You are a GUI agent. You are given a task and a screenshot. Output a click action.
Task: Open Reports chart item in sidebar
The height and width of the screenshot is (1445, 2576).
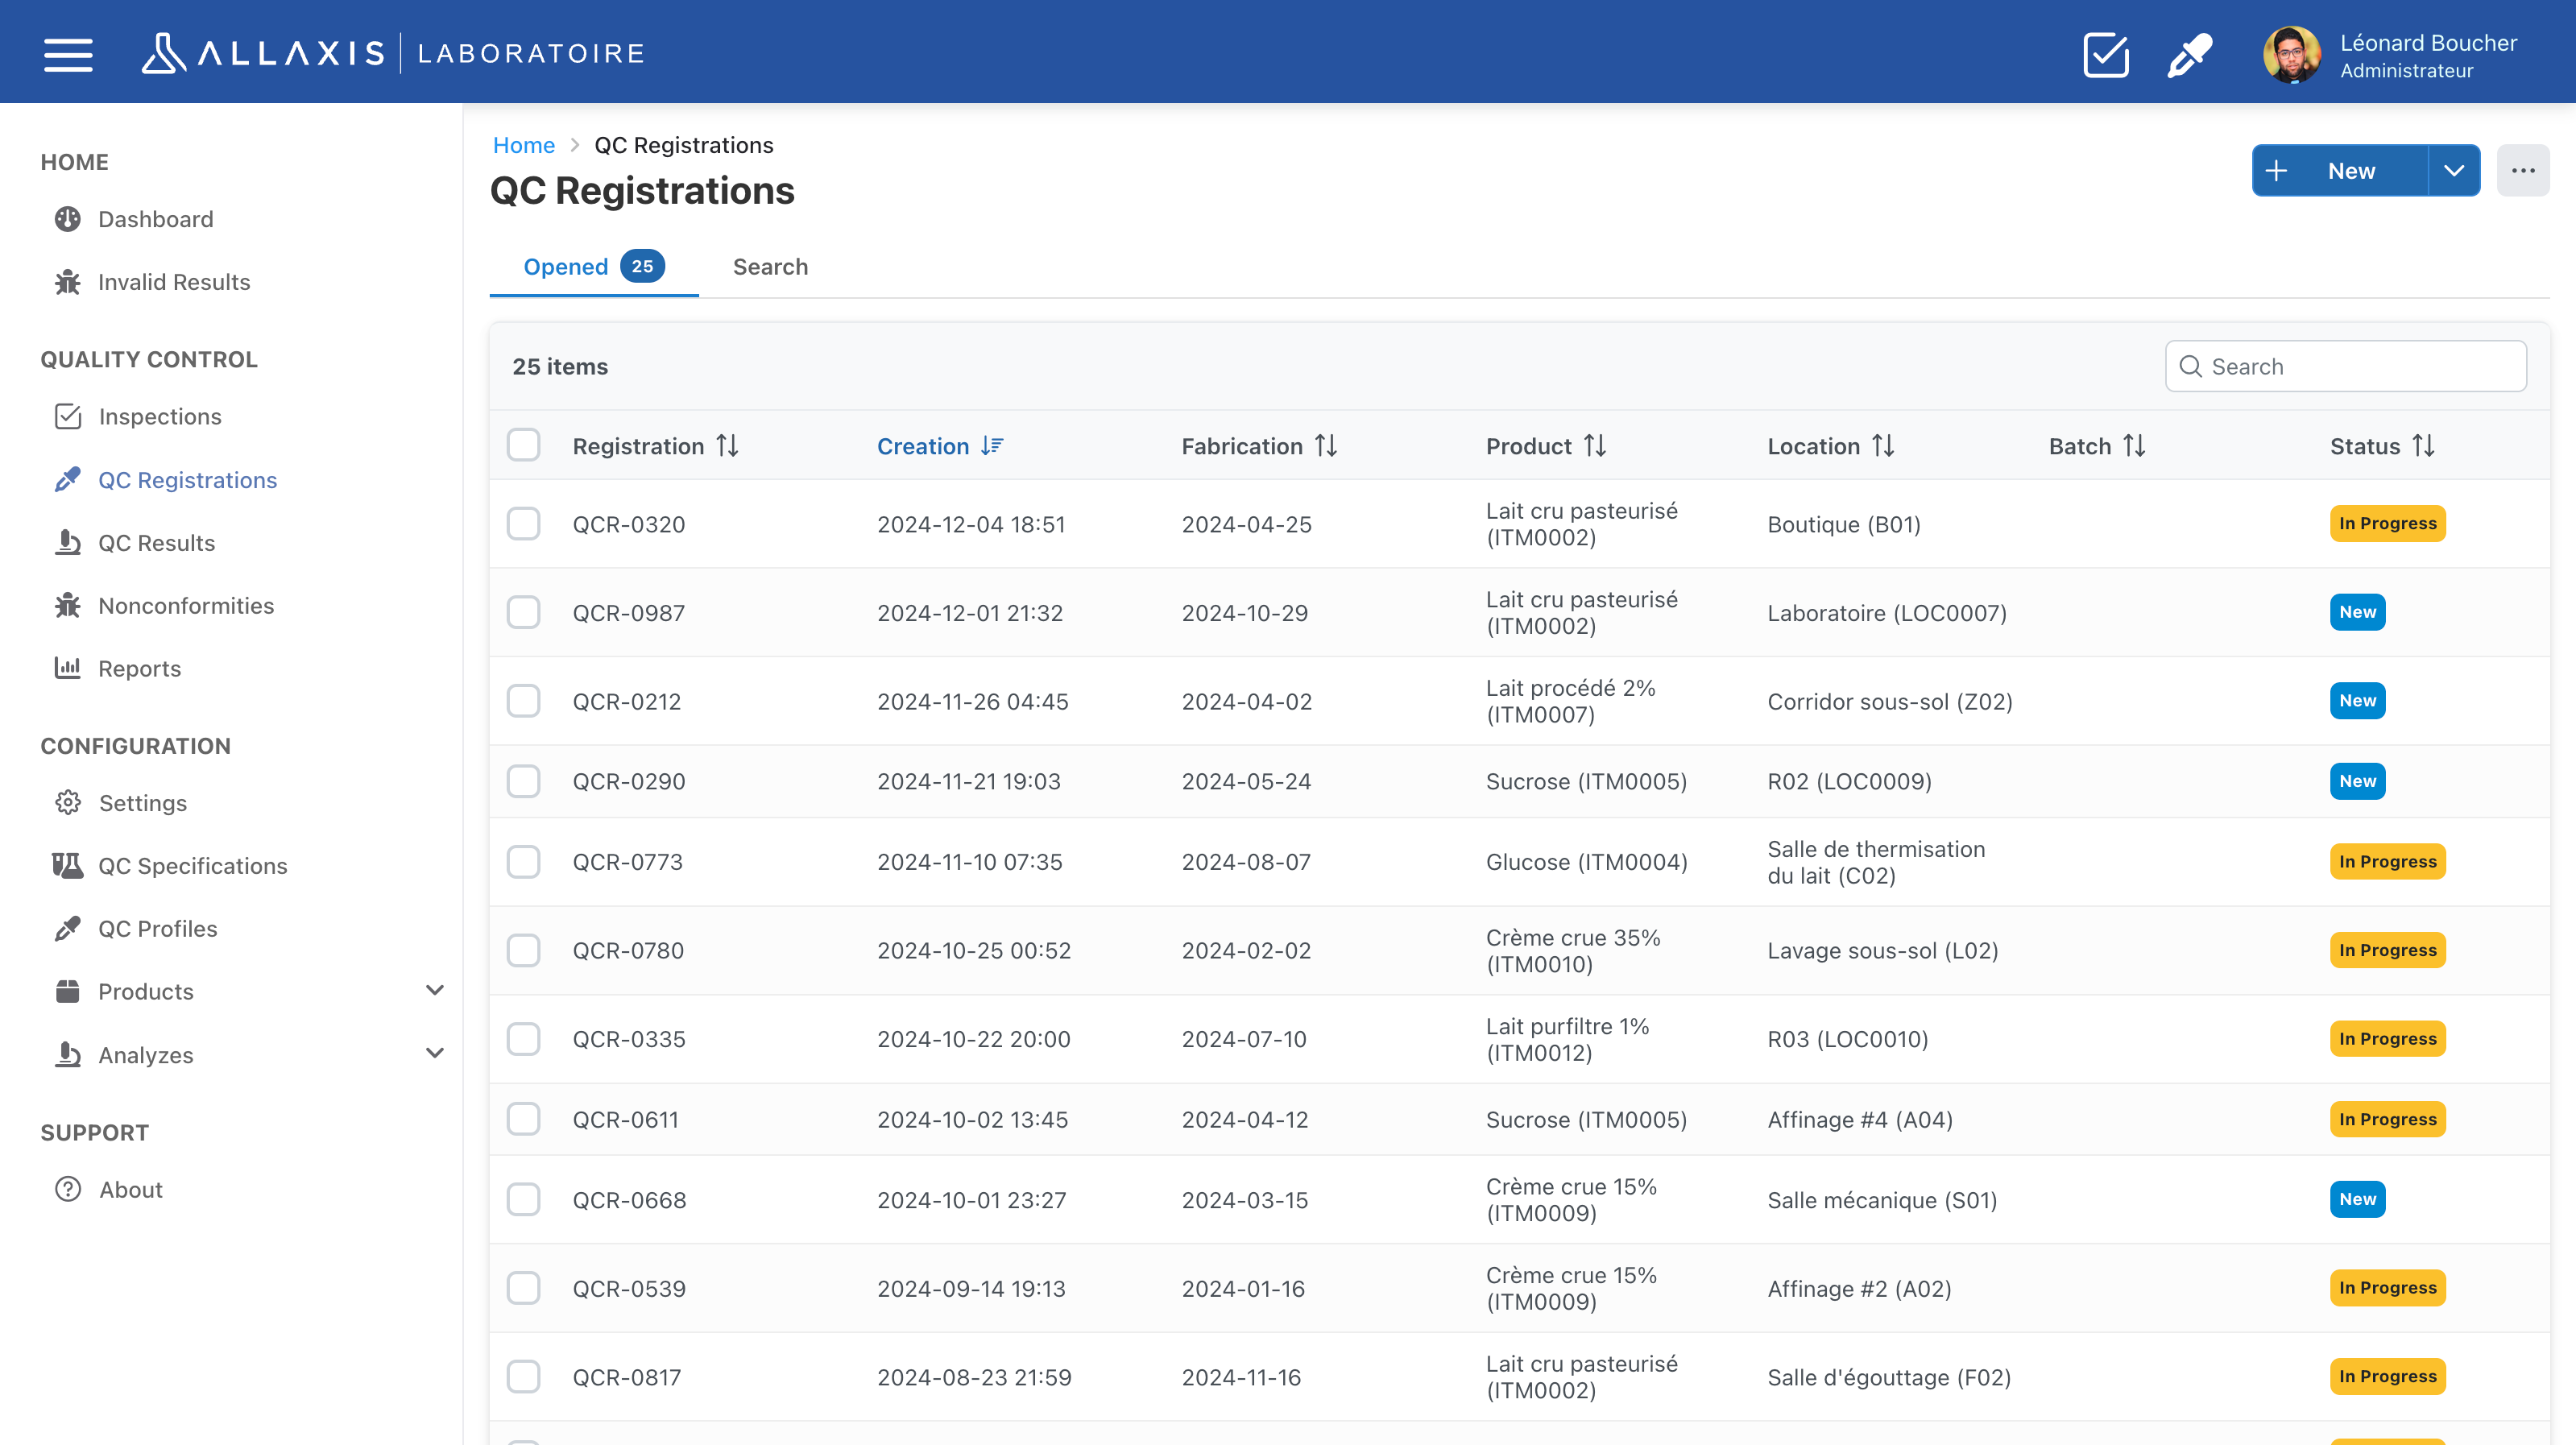pos(139,668)
